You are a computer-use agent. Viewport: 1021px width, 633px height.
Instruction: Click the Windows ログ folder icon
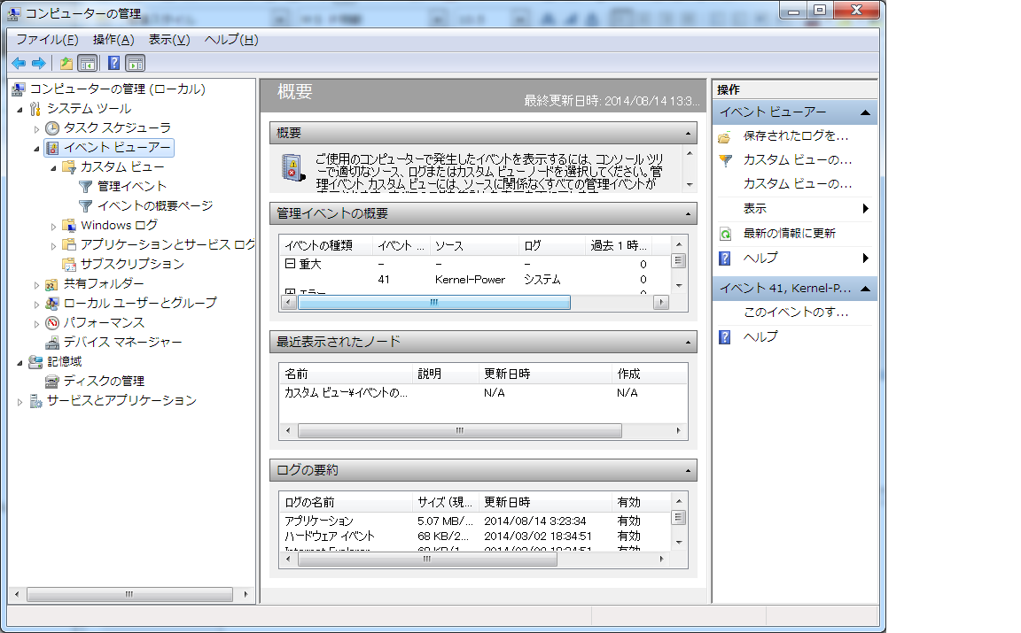pyautogui.click(x=69, y=225)
